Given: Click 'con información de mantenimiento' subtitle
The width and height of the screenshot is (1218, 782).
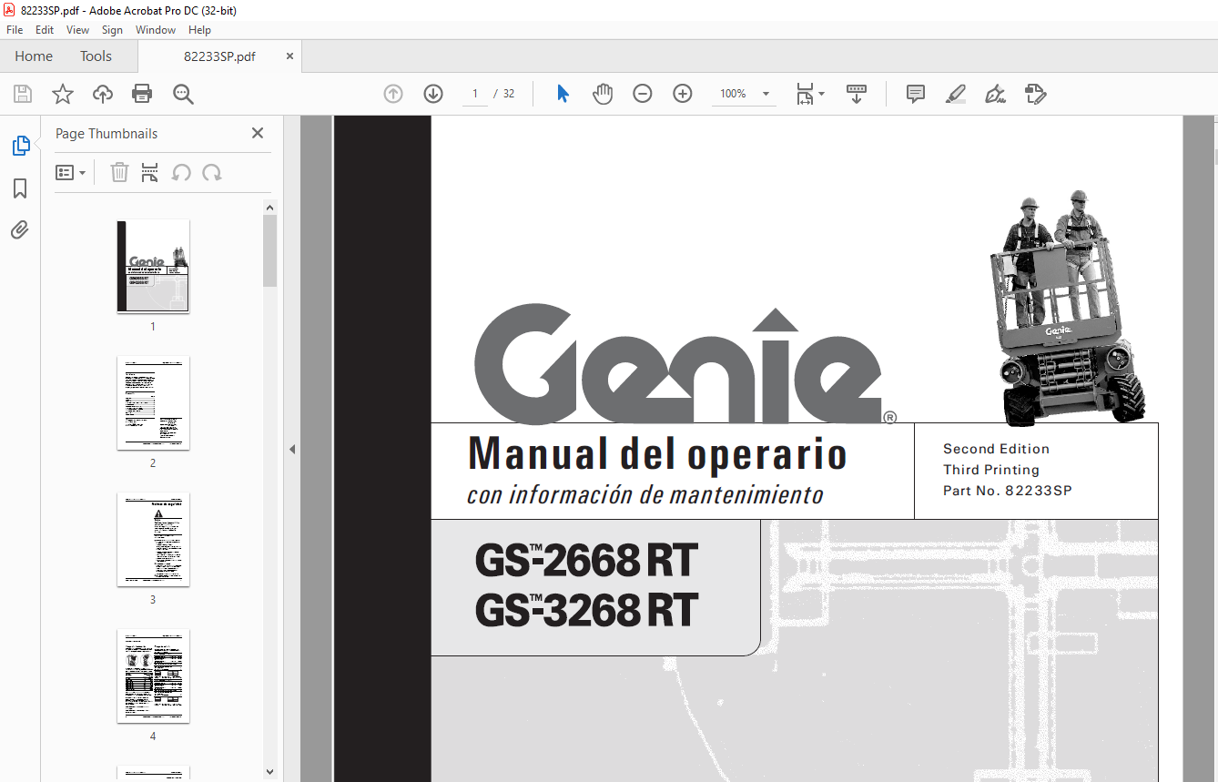Looking at the screenshot, I should point(645,495).
